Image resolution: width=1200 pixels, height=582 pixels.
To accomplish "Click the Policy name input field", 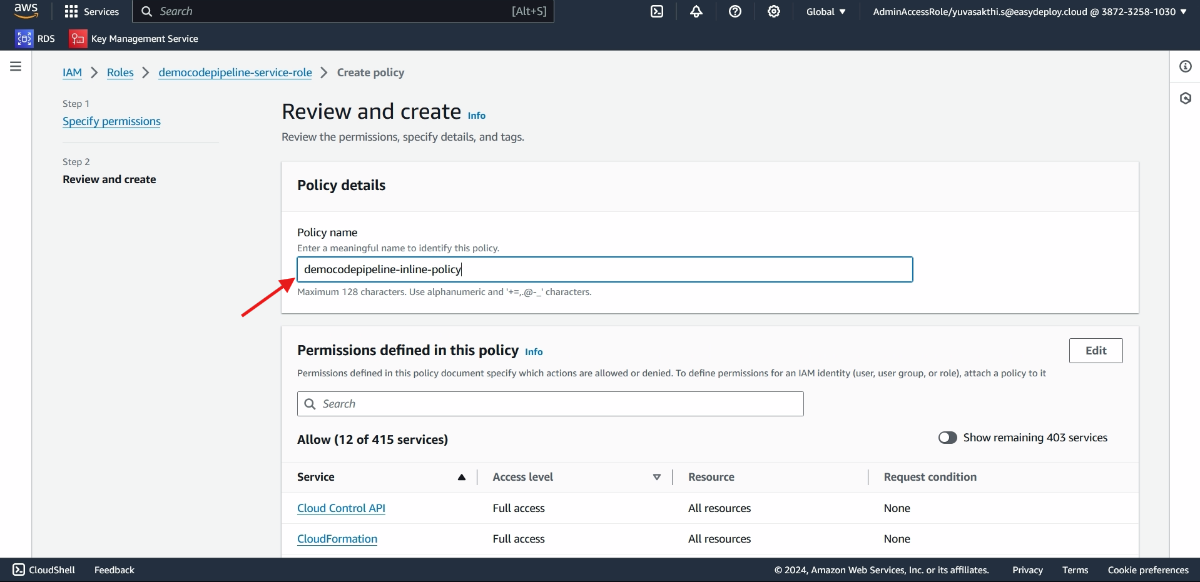I will click(604, 269).
